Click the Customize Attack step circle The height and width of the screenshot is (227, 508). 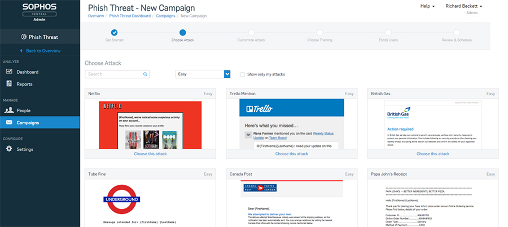pos(251,32)
